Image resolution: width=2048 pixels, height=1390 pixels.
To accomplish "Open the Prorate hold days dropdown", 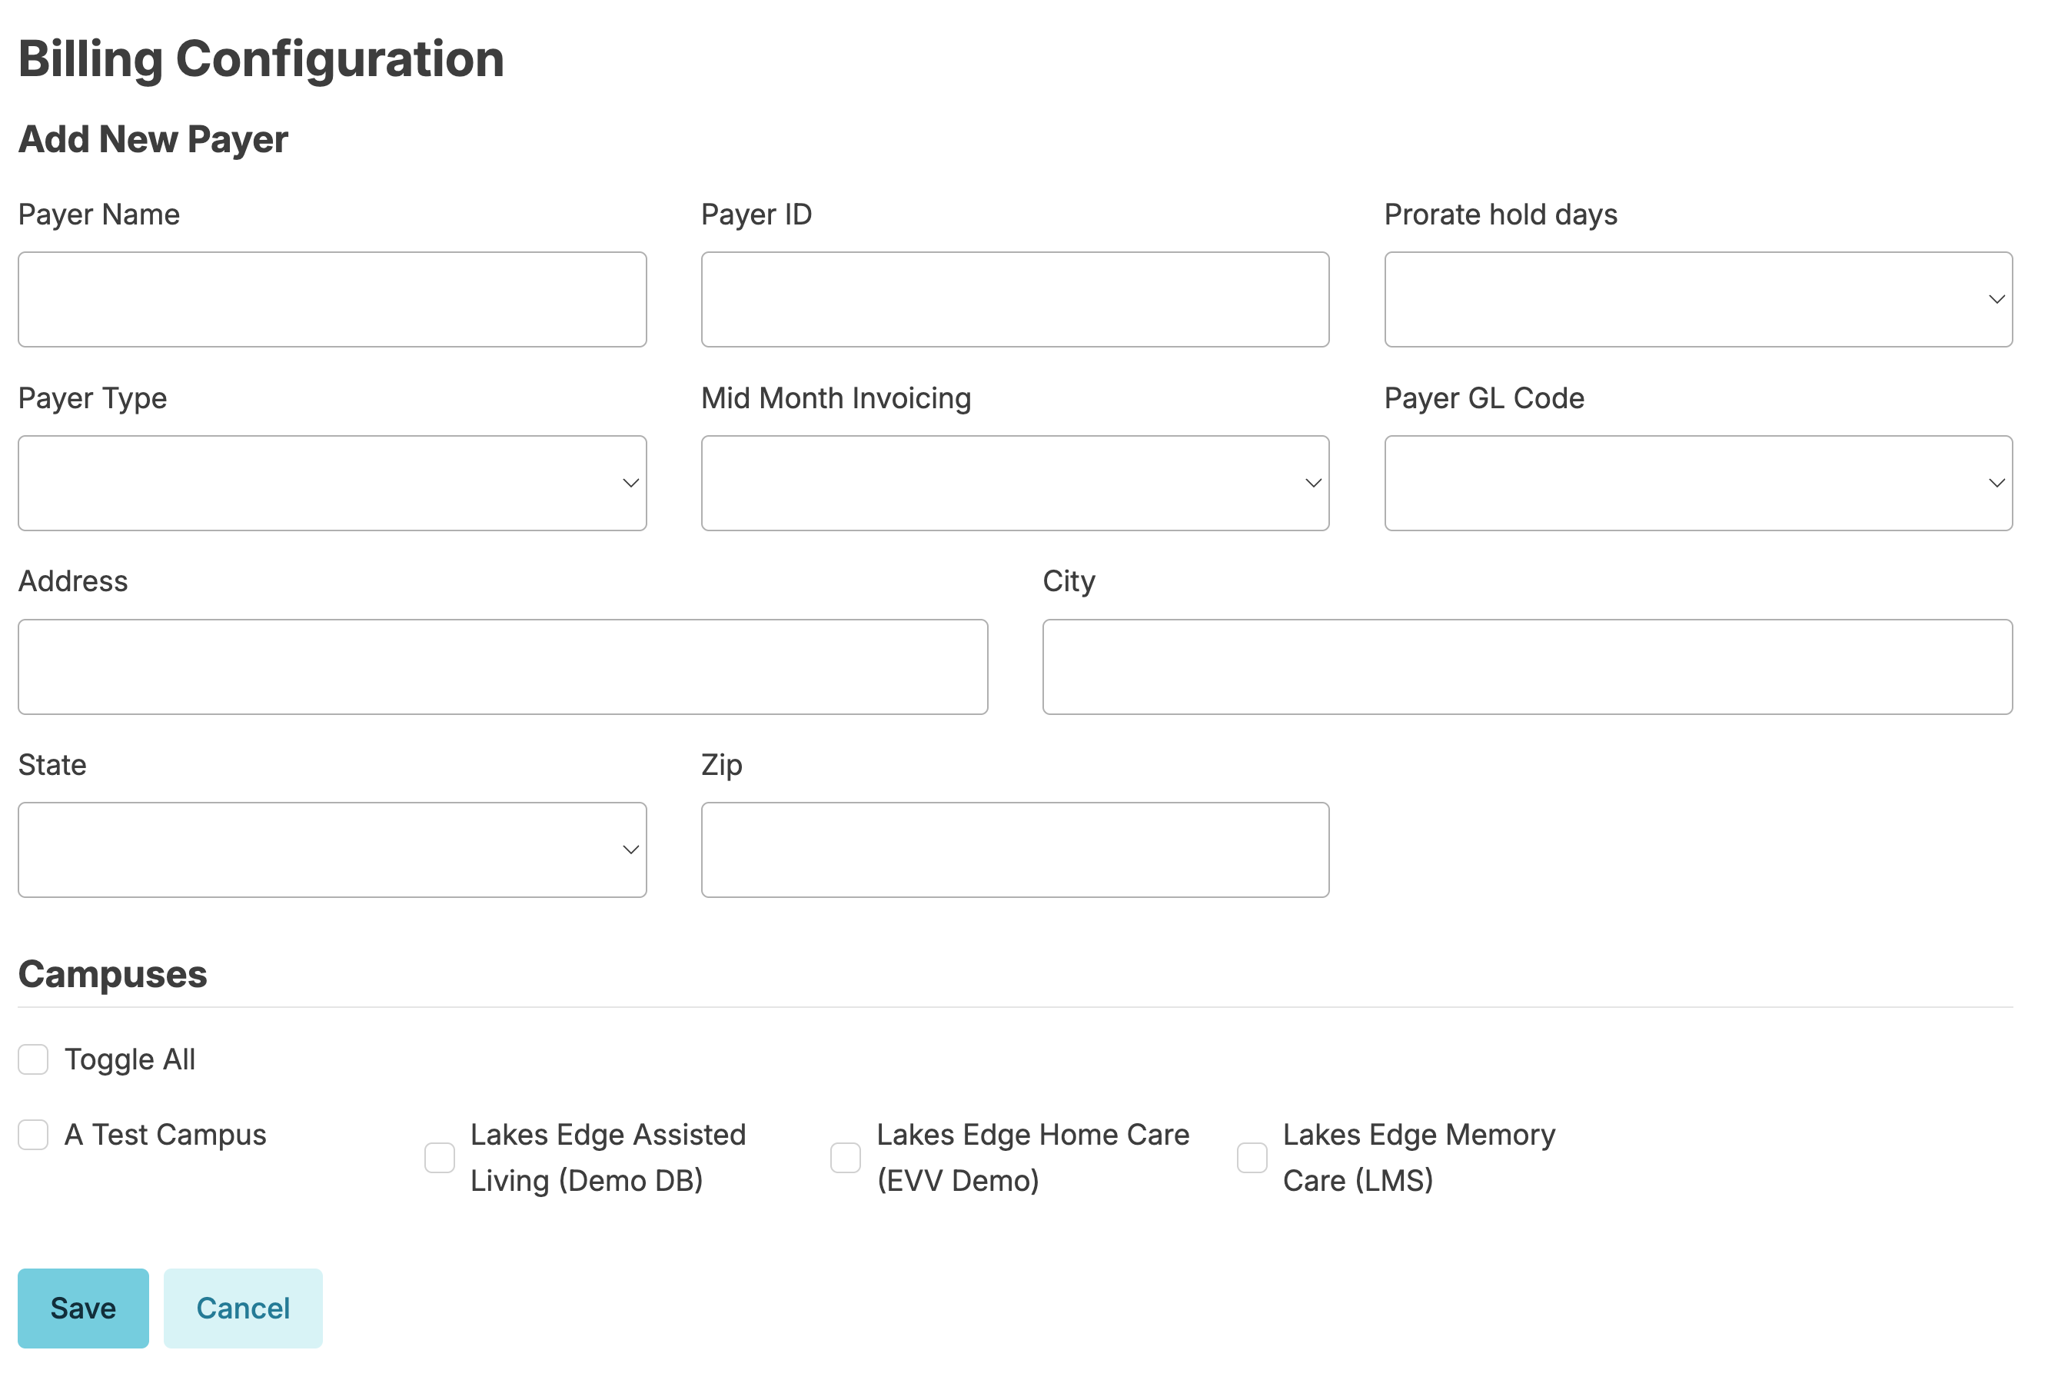I will tap(1697, 300).
